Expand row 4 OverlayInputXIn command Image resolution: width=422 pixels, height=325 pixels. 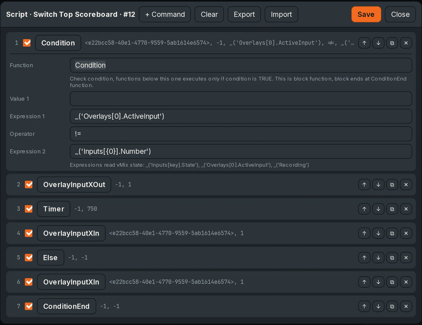tap(71, 233)
